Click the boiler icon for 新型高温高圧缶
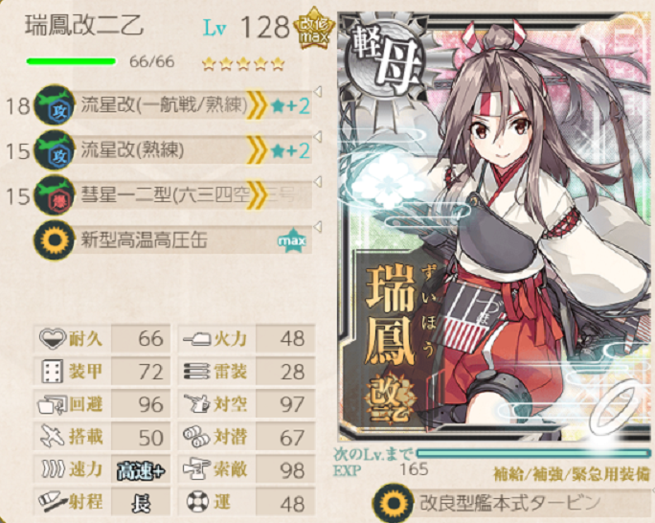The image size is (655, 523). pyautogui.click(x=54, y=240)
